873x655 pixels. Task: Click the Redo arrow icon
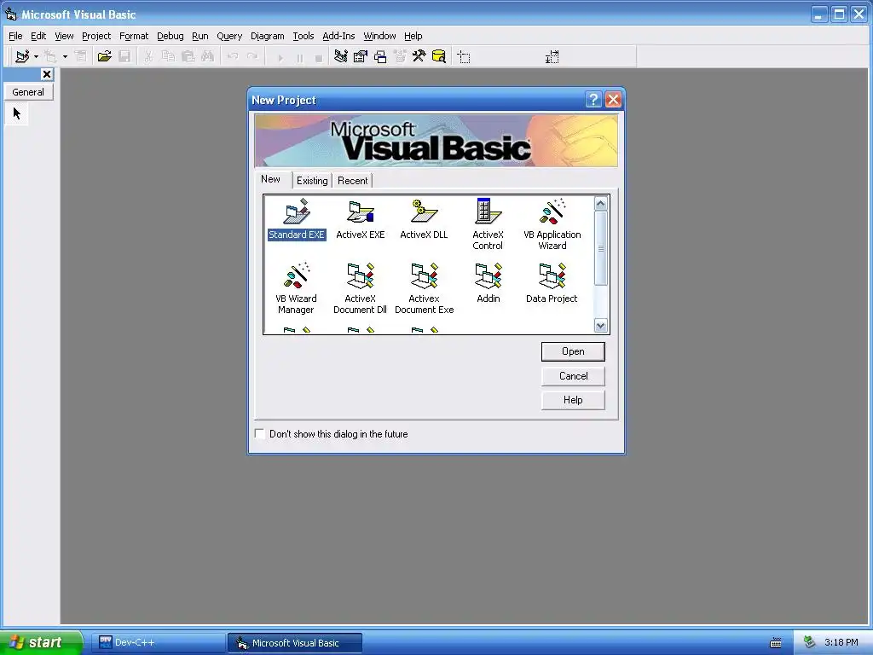(x=252, y=56)
